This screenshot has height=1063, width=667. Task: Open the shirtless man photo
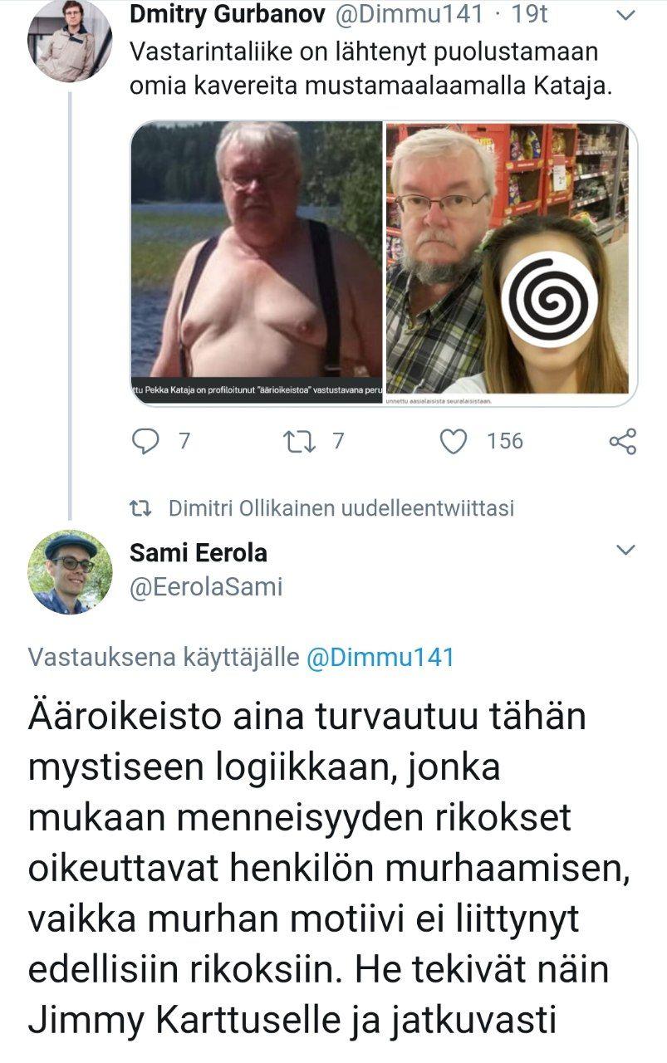[x=257, y=263]
